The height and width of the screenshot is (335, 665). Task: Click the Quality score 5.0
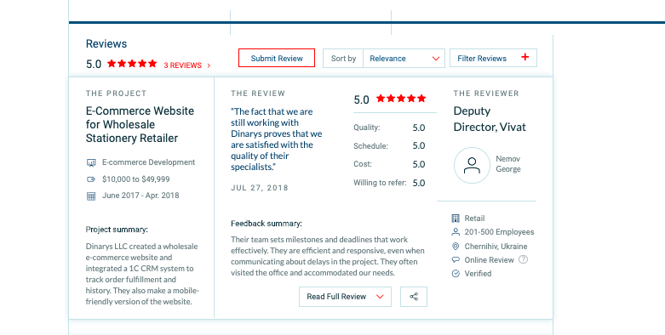pos(419,128)
